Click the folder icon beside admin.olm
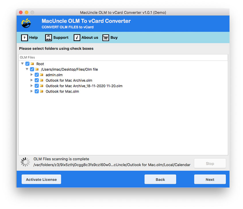This screenshot has height=209, width=243. [x=42, y=75]
